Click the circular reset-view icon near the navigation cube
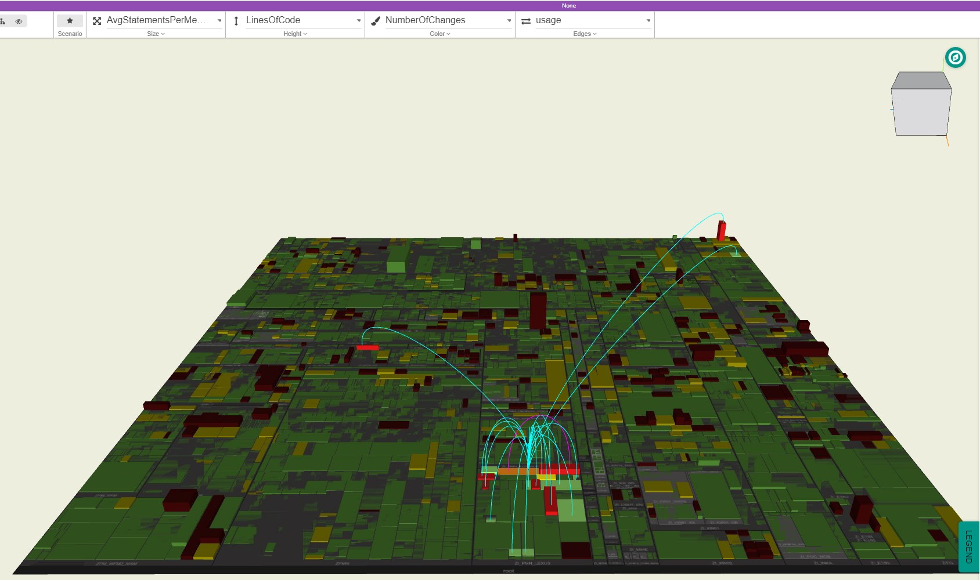The height and width of the screenshot is (580, 980). pyautogui.click(x=956, y=57)
